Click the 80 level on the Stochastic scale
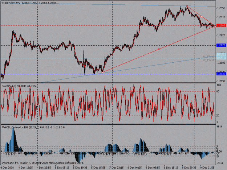The image size is (227, 170). (x=218, y=92)
